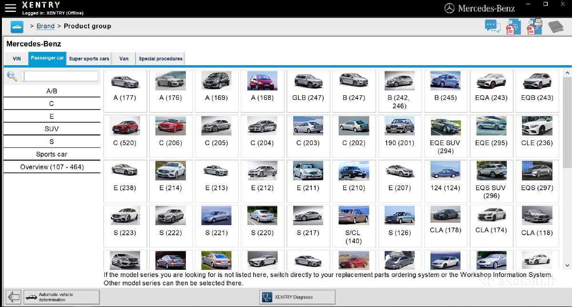Viewport: 572px width, 307px height.
Task: Choose the GLB (247) model
Action: tap(308, 91)
